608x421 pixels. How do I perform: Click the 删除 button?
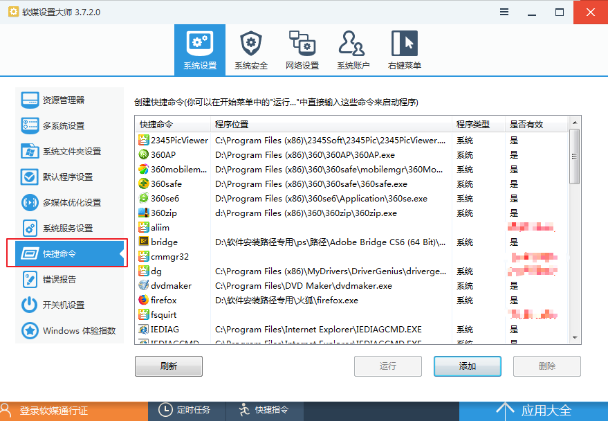click(x=546, y=366)
